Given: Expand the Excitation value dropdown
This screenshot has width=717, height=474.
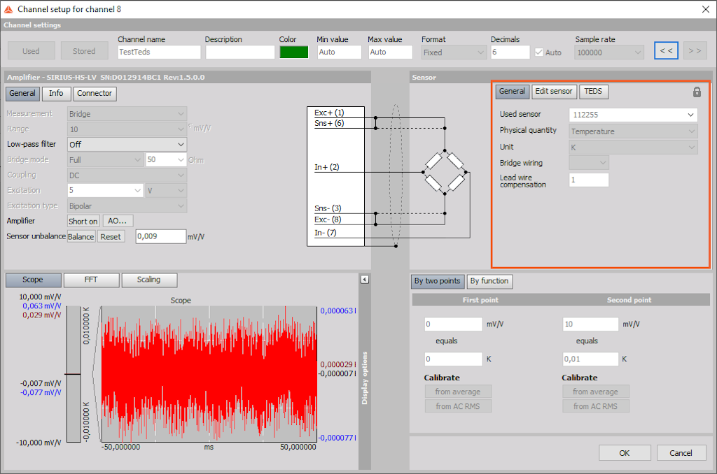Looking at the screenshot, I should point(105,190).
